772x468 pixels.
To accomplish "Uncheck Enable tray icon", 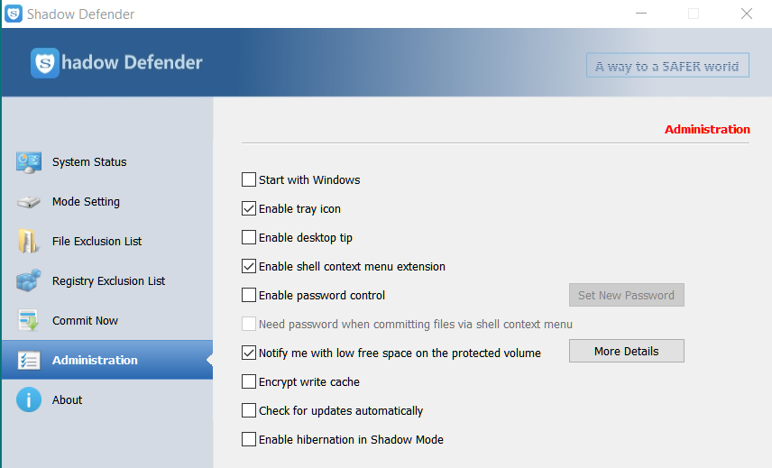I will click(249, 209).
